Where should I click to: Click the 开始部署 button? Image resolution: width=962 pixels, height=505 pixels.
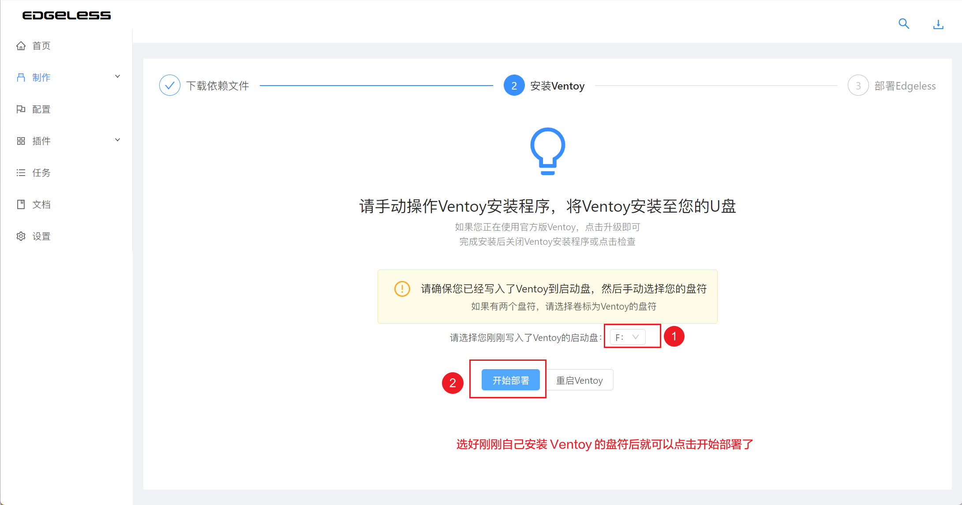[x=511, y=380]
